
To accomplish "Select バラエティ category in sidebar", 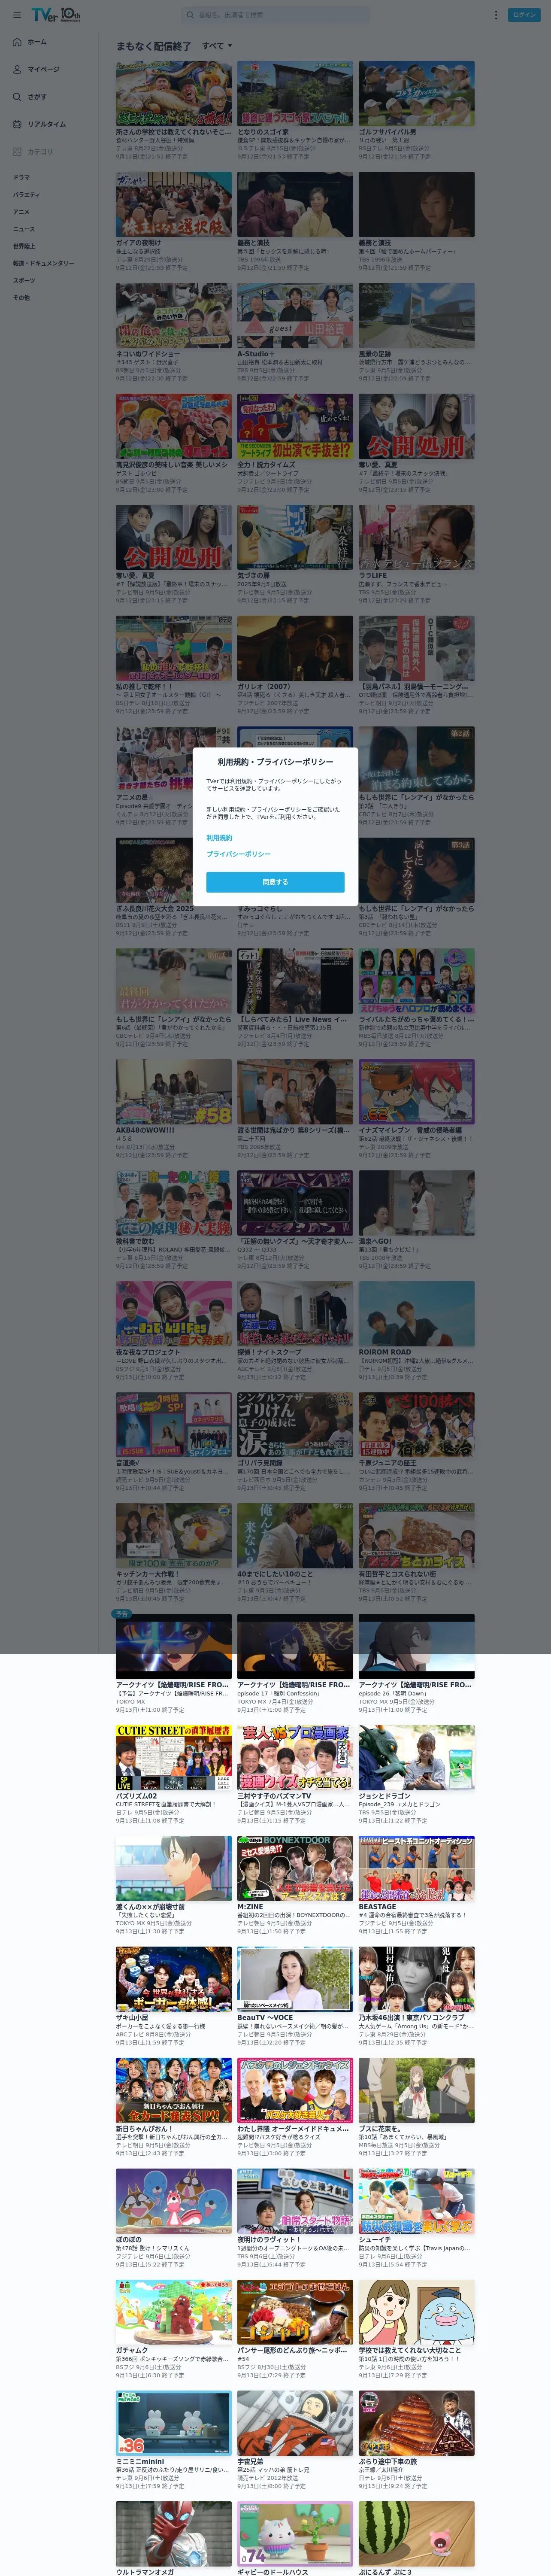I will click(x=26, y=195).
